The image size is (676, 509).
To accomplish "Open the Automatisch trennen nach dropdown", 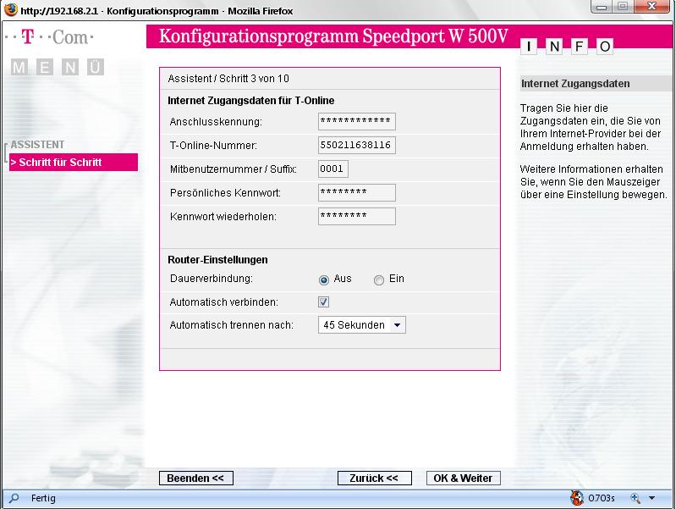I will pyautogui.click(x=362, y=325).
